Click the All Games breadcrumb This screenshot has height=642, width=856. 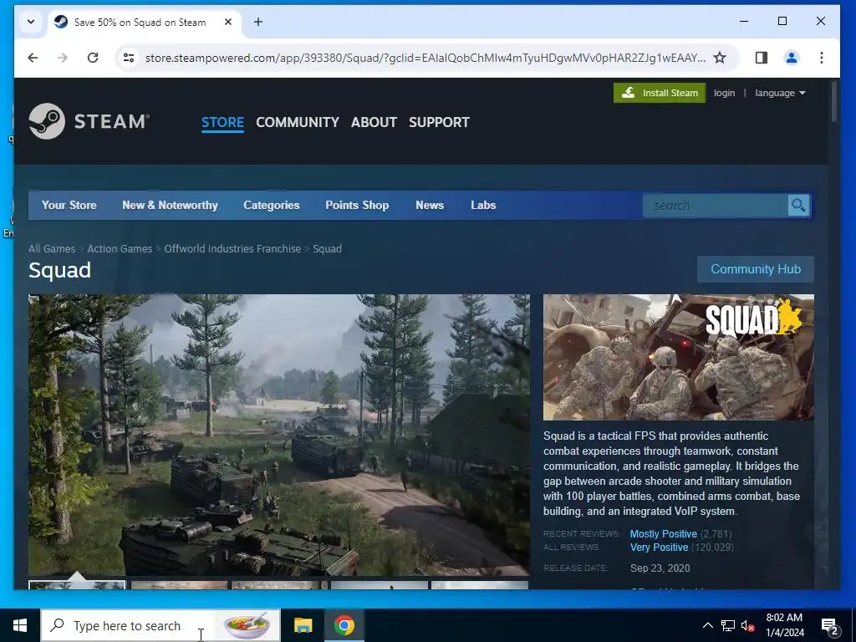tap(52, 248)
